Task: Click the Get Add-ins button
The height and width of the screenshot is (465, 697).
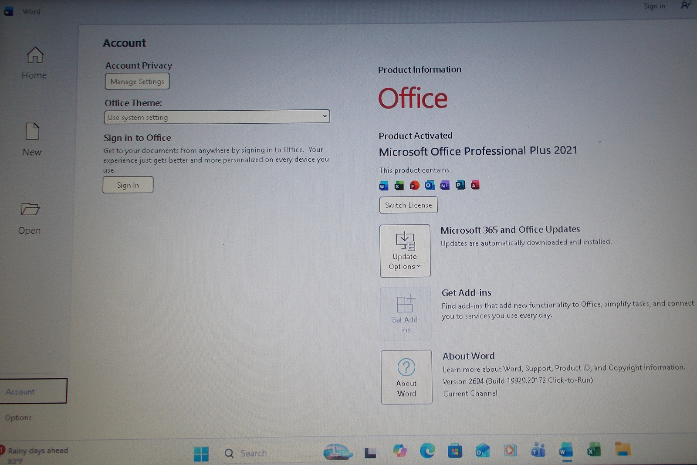Action: (x=406, y=313)
